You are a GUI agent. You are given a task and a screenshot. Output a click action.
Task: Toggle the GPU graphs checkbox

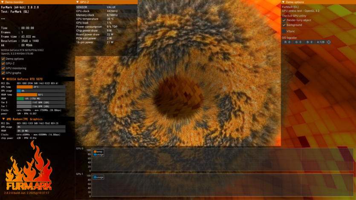(3, 73)
